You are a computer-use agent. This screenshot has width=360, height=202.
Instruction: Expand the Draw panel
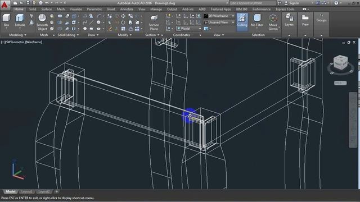pyautogui.click(x=93, y=35)
